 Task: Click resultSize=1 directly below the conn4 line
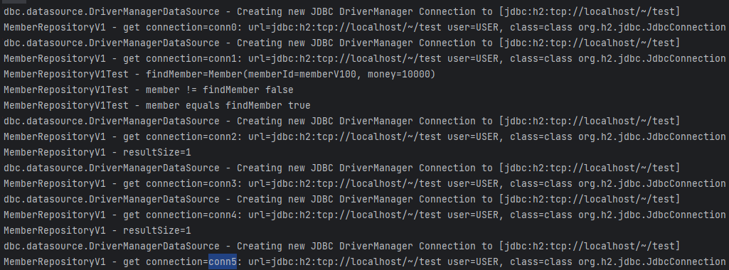157,230
